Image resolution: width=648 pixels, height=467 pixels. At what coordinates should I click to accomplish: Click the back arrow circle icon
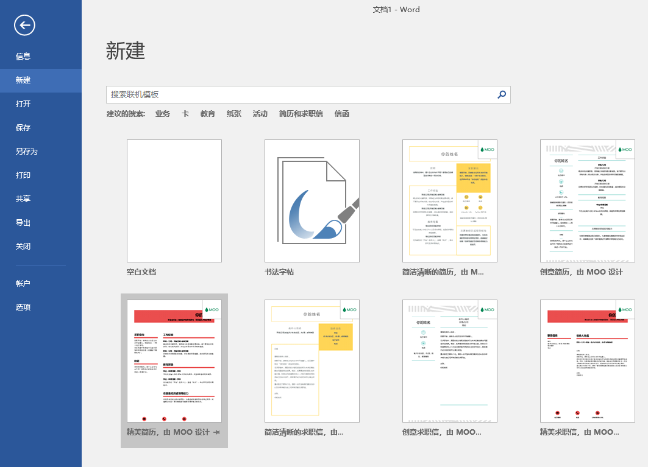[24, 25]
